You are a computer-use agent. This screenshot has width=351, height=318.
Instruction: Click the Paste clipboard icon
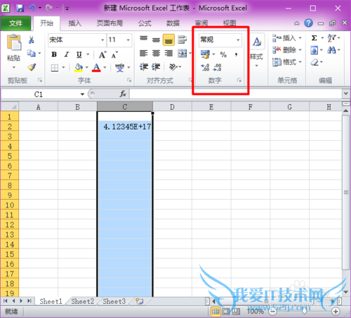pos(13,42)
